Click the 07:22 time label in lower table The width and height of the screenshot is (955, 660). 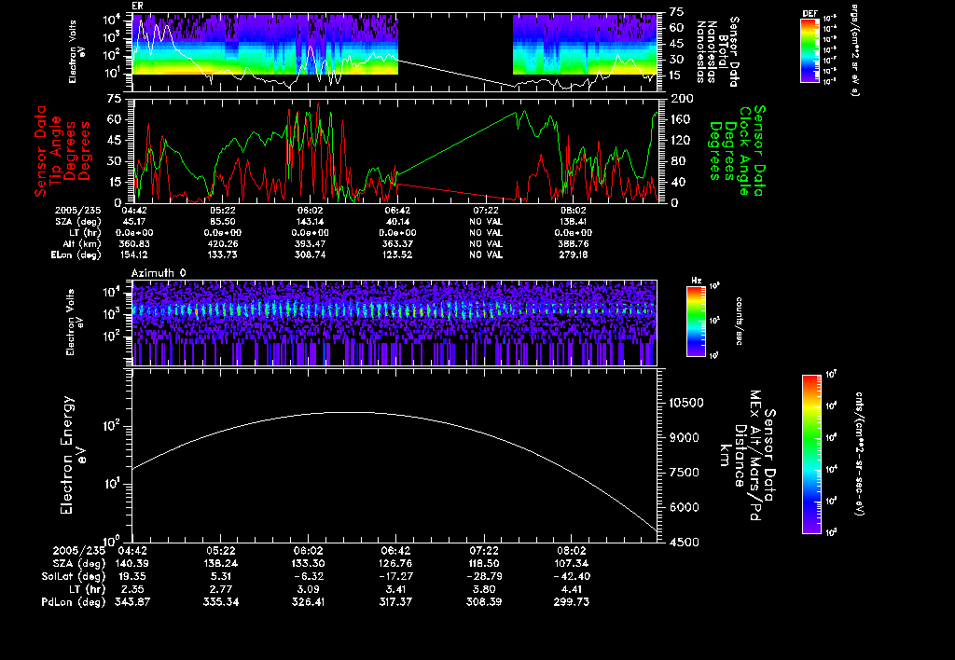(483, 550)
